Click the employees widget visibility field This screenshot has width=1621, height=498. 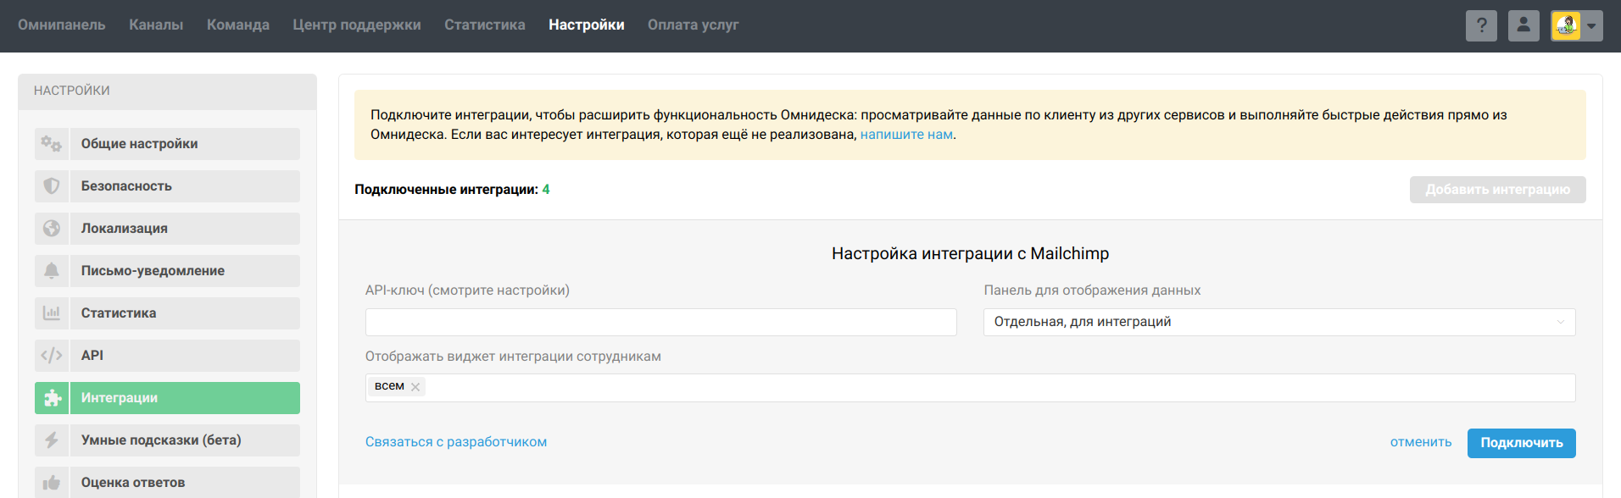[970, 387]
